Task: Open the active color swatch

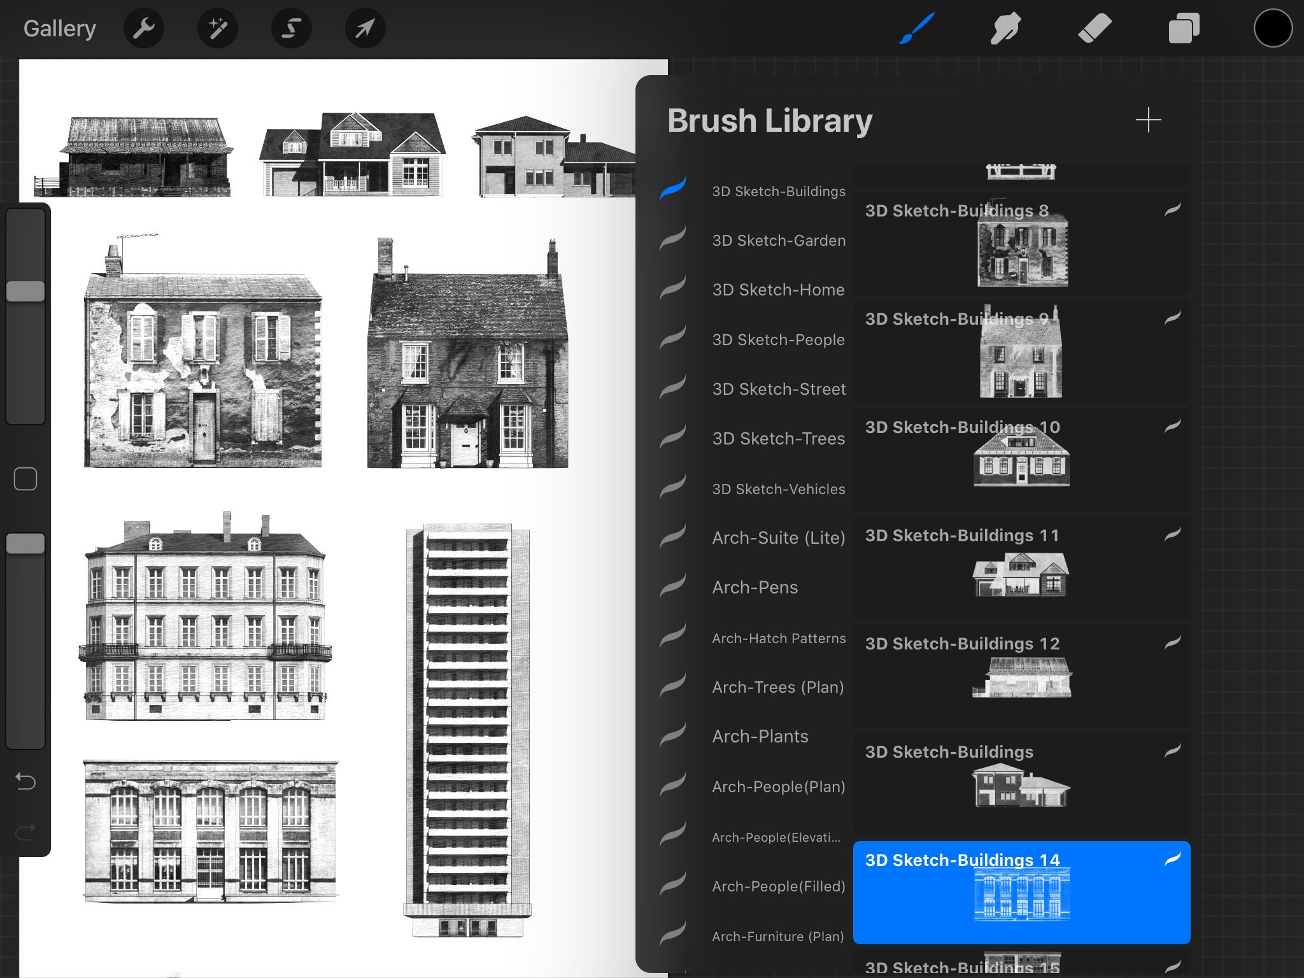Action: 1273,28
